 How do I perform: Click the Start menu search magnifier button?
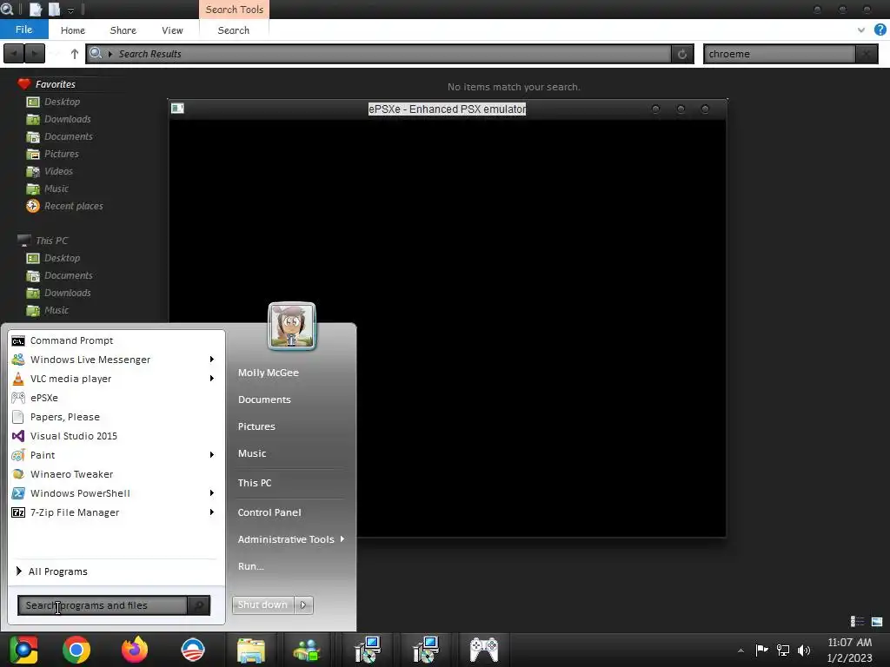199,605
